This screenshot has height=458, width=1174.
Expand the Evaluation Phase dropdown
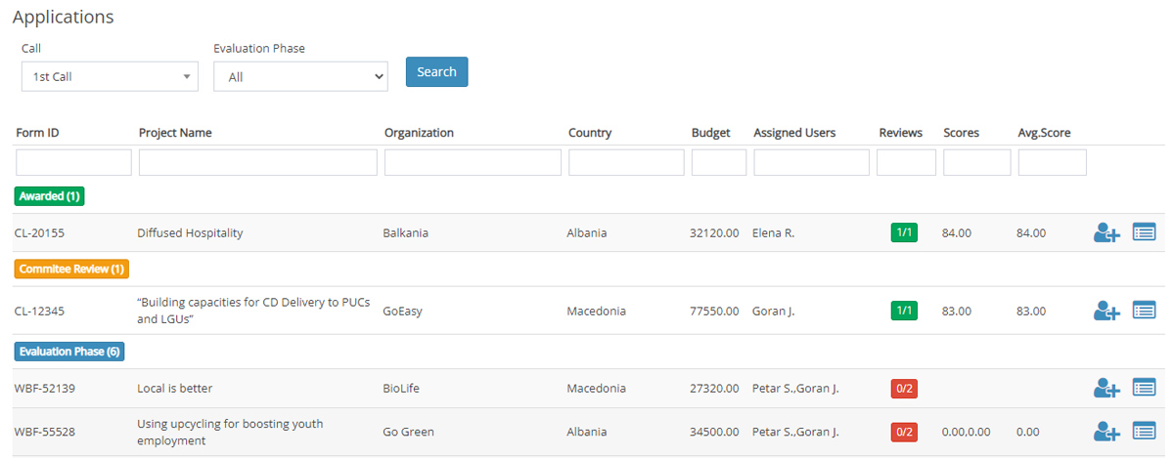click(300, 76)
